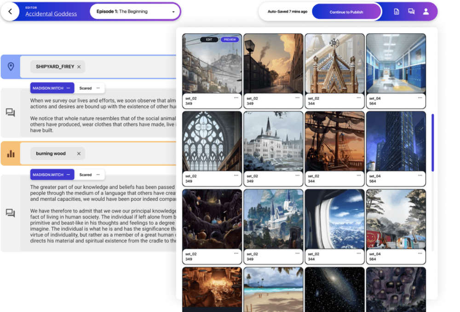The image size is (460, 312).
Task: Click dialogue icon beside 'The greater part' paragraph
Action: 11,213
